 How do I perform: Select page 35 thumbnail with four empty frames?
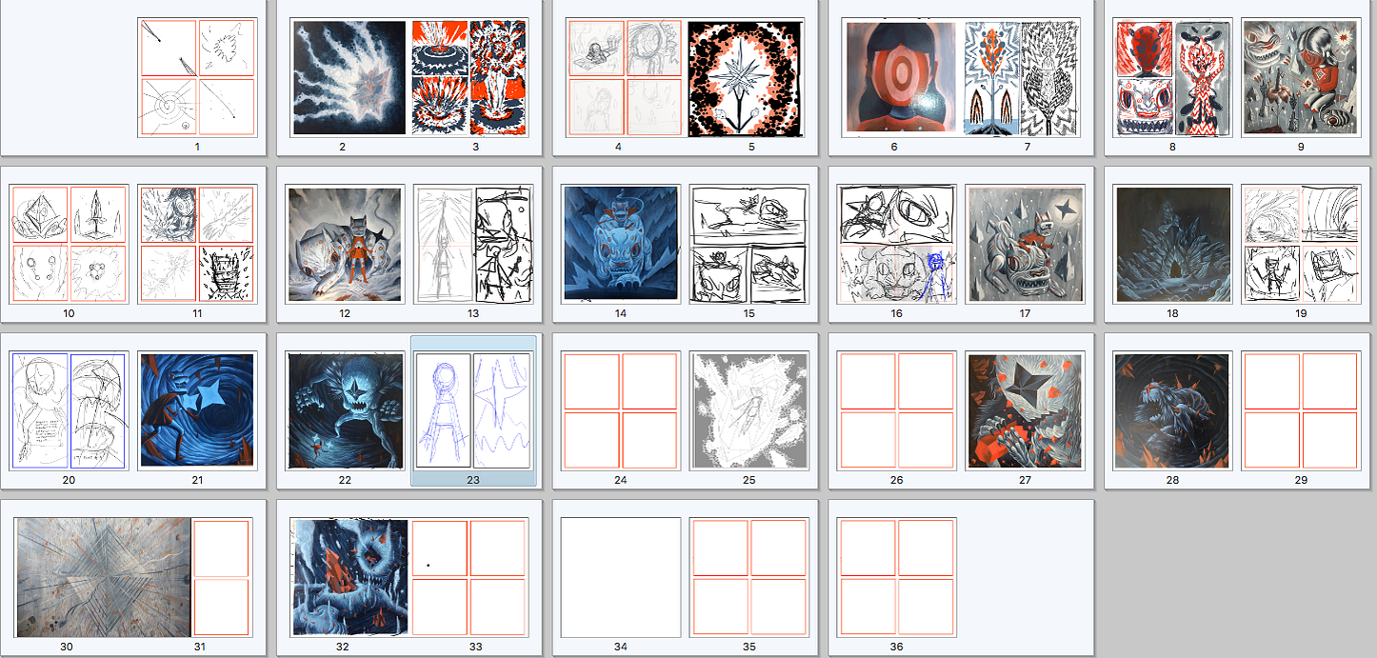[x=749, y=578]
